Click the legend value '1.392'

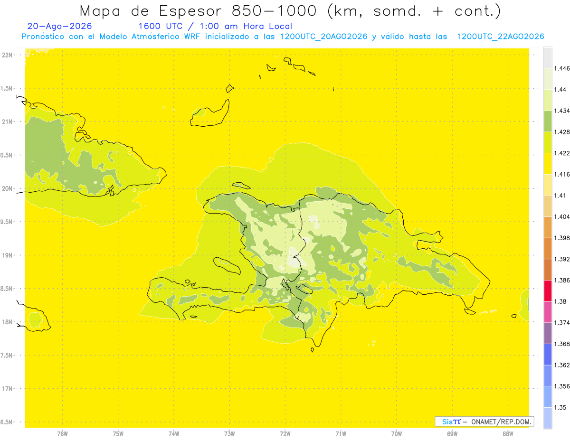562,259
